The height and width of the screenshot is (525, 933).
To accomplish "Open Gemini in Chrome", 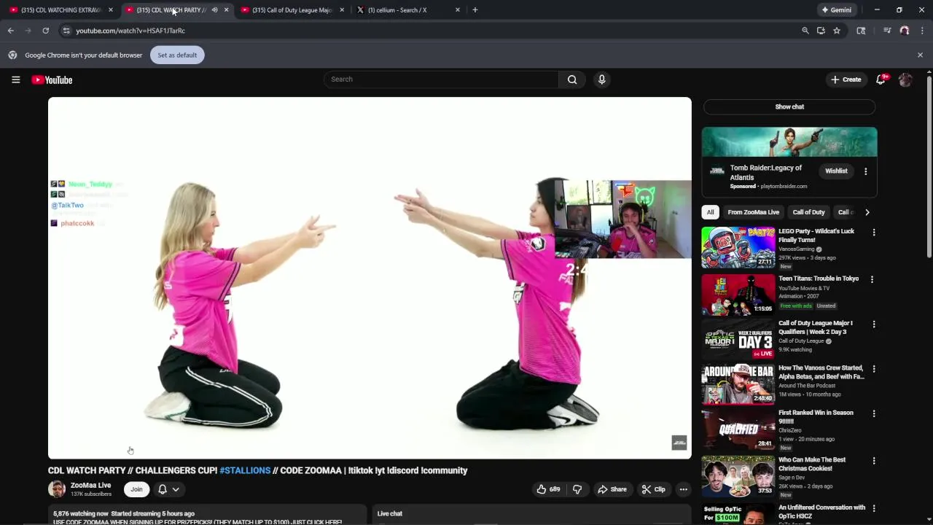I will coord(836,10).
